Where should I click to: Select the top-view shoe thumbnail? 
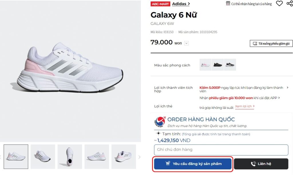tap(70, 156)
